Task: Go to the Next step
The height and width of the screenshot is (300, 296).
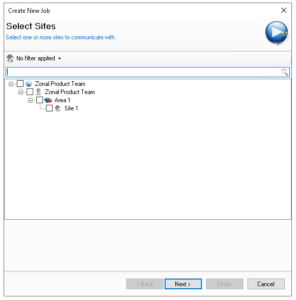Action: [183, 284]
